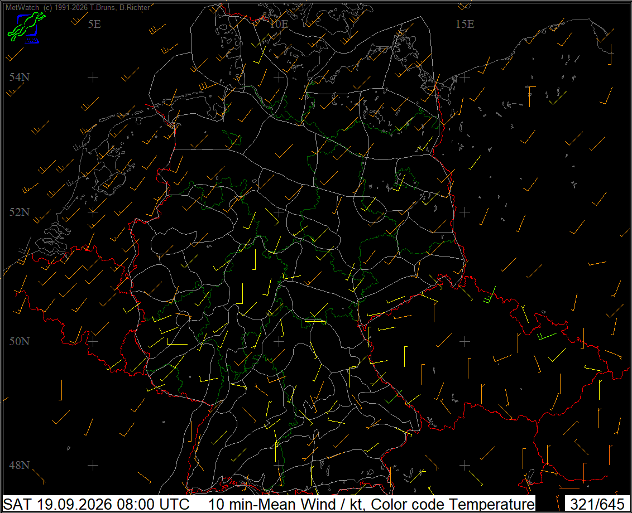Click the 10 min-Mean Wind product title
The width and height of the screenshot is (632, 513).
(371, 504)
